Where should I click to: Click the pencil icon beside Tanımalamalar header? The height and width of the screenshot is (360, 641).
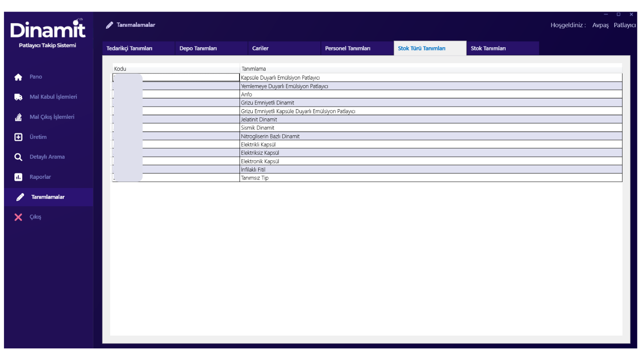tap(109, 25)
